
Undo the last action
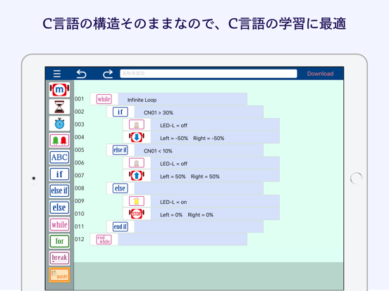81,74
